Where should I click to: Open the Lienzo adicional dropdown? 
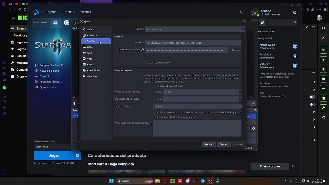click(197, 106)
